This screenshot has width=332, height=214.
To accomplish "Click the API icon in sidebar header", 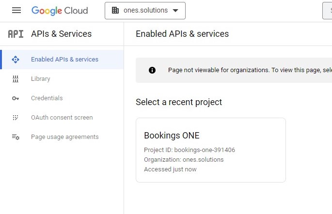I will (16, 34).
